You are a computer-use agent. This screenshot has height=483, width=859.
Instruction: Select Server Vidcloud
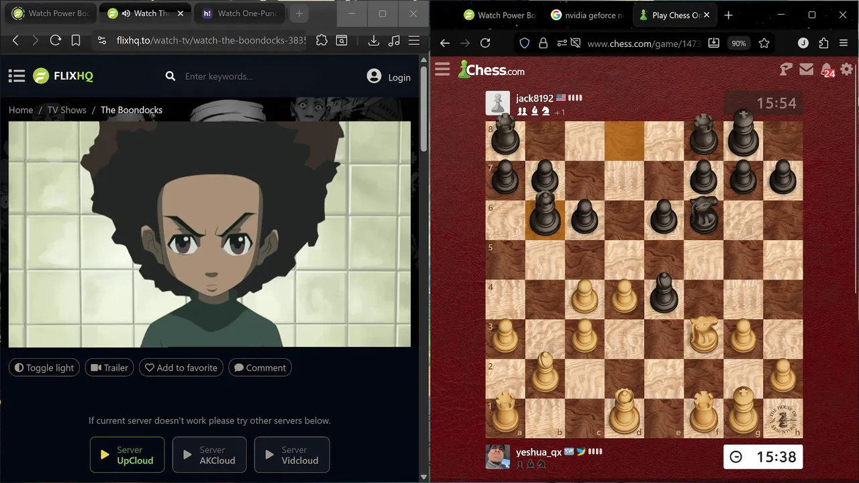click(292, 455)
